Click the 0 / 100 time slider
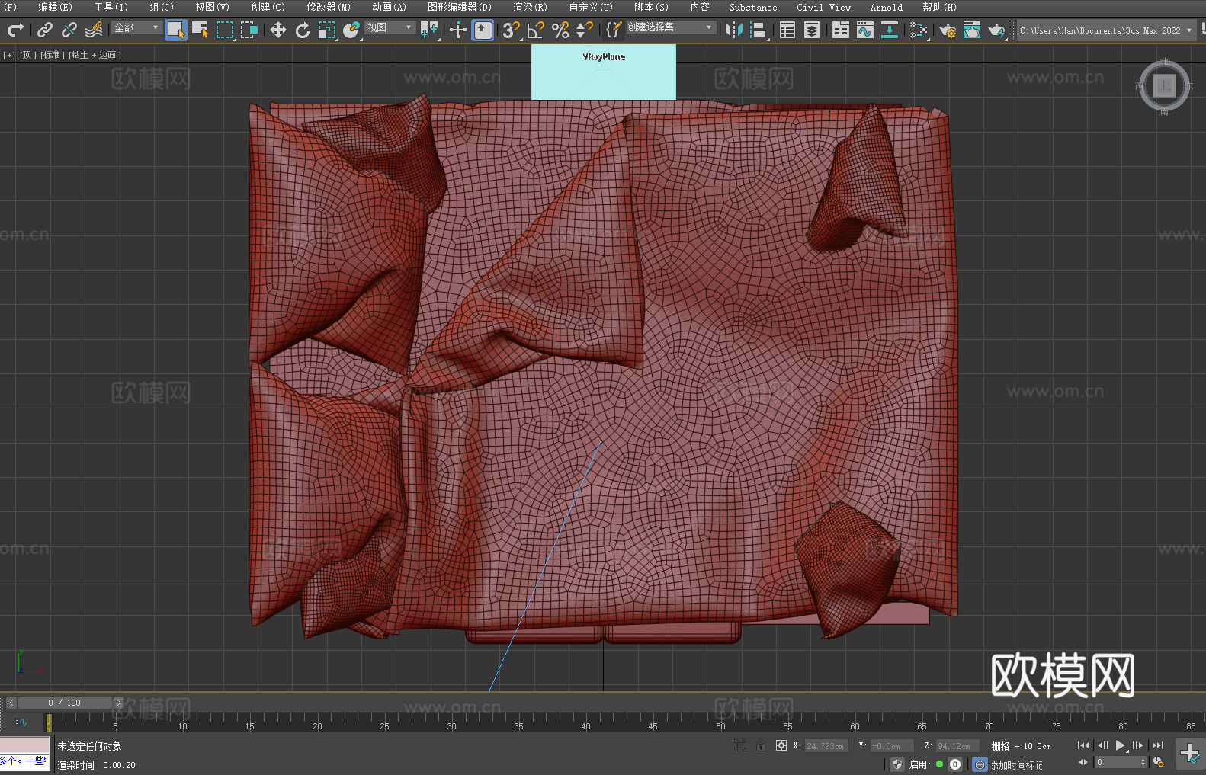 [65, 703]
